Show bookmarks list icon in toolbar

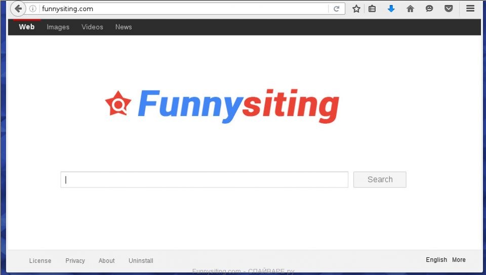pos(372,9)
